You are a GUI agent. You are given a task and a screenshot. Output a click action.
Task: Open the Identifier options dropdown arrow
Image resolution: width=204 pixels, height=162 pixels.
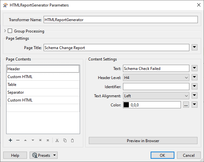[x=195, y=87]
